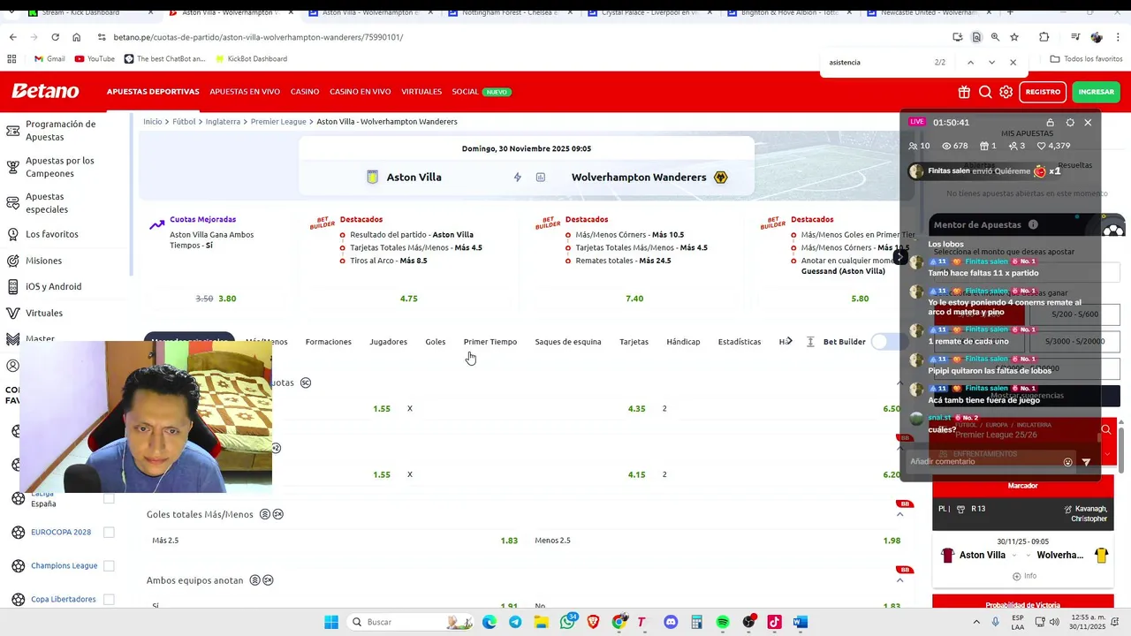Click the green INGRESAR button
The image size is (1131, 636).
tap(1097, 92)
